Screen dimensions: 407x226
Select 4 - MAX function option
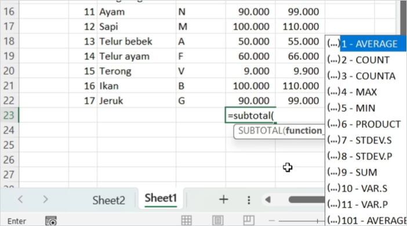click(366, 92)
